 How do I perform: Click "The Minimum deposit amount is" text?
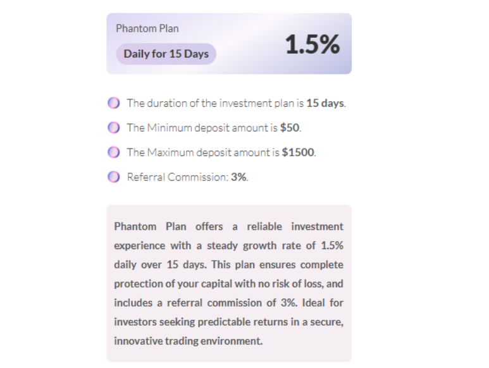pyautogui.click(x=202, y=128)
